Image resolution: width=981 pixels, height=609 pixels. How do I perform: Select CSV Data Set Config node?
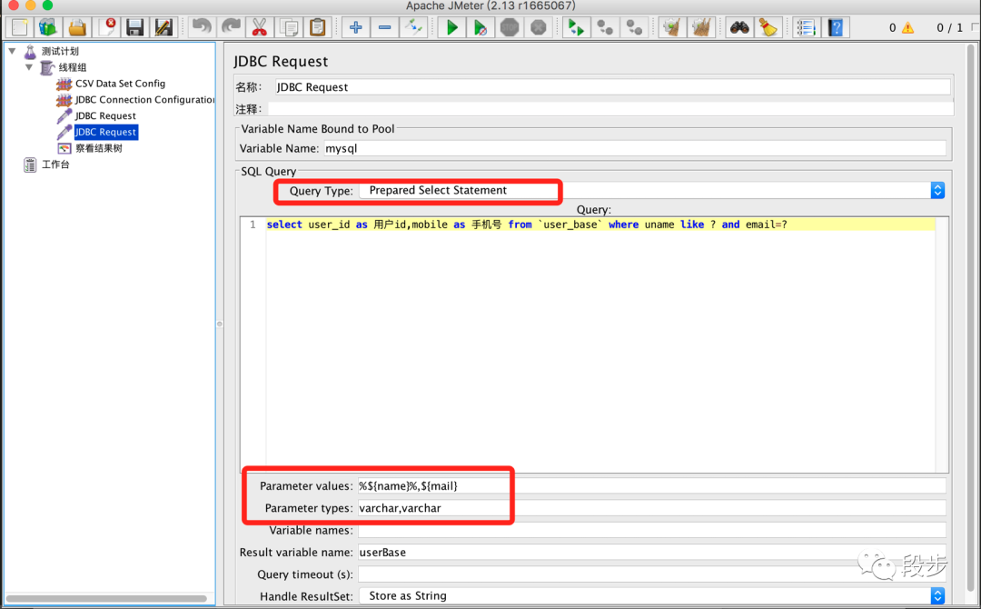tap(120, 84)
